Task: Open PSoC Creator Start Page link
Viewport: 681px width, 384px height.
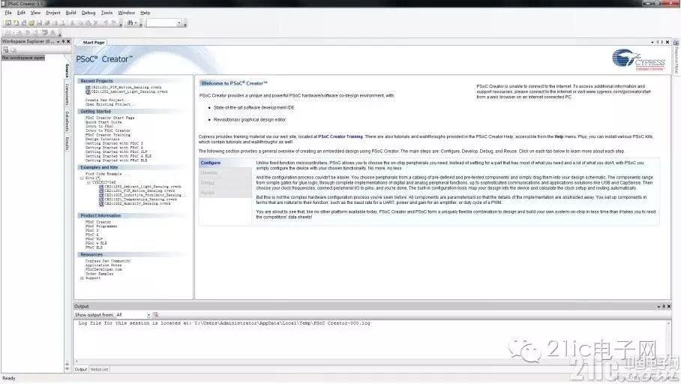Action: click(x=110, y=118)
